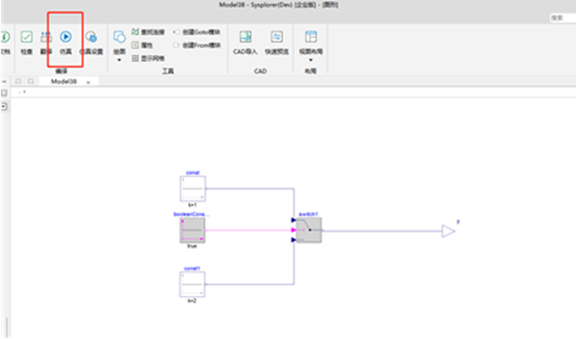Click inside the search box at top right

563,18
